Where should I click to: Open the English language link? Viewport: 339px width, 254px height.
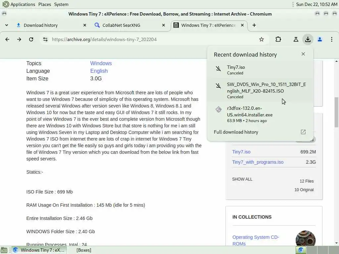pyautogui.click(x=99, y=71)
